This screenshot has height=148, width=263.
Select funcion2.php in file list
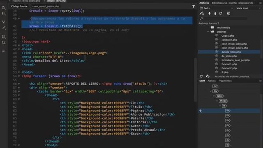coord(229,68)
